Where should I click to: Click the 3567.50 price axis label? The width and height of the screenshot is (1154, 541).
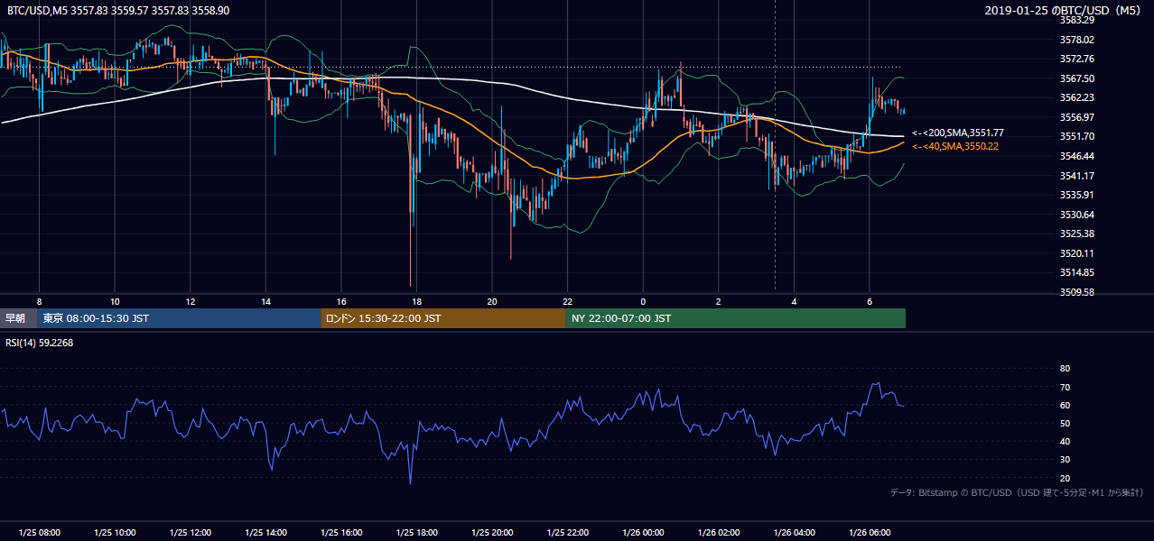tap(1078, 78)
